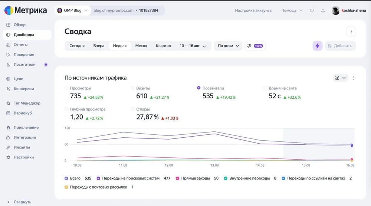Uncheck the Прямые заходы legend checkbox
Viewport: 371px width, 206px height.
tap(177, 178)
